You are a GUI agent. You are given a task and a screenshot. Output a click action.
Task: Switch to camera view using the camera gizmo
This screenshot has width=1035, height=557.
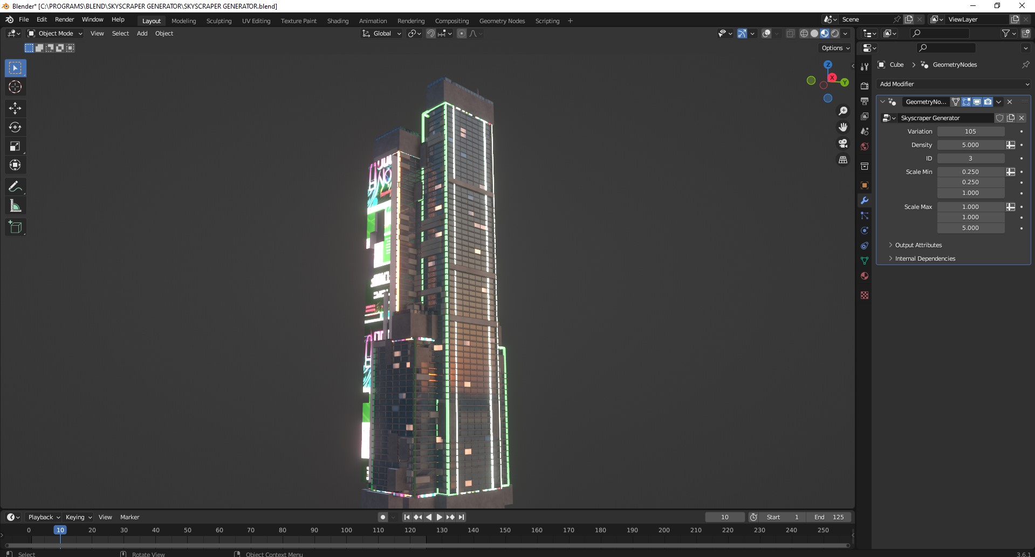(x=842, y=143)
